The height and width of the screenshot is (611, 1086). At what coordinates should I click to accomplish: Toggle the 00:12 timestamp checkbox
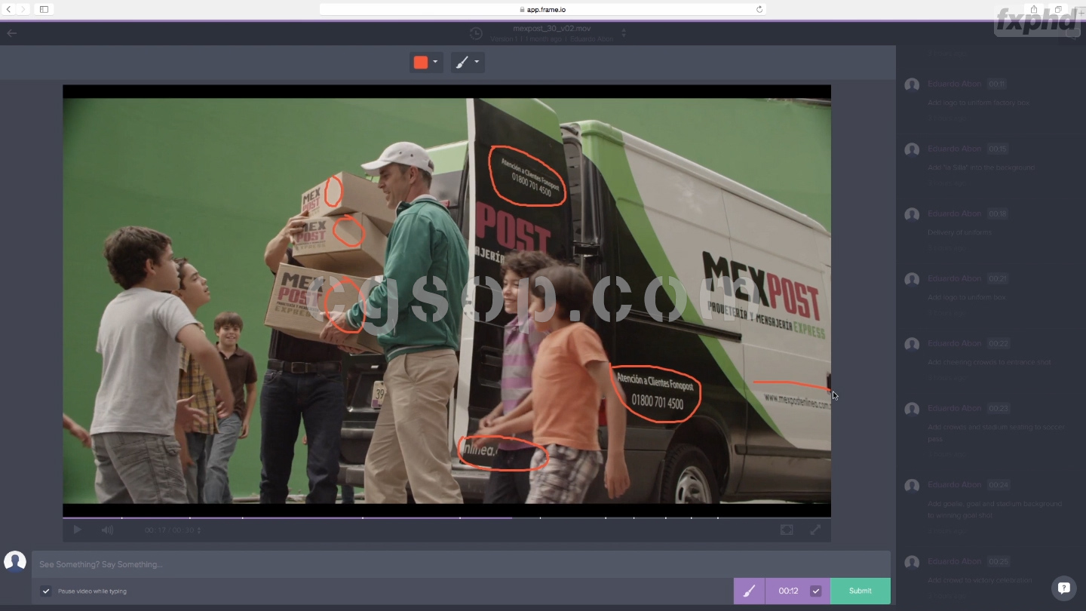tap(815, 591)
